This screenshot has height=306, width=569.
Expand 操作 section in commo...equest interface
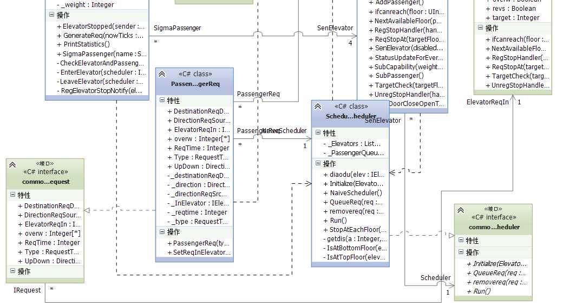(x=12, y=271)
